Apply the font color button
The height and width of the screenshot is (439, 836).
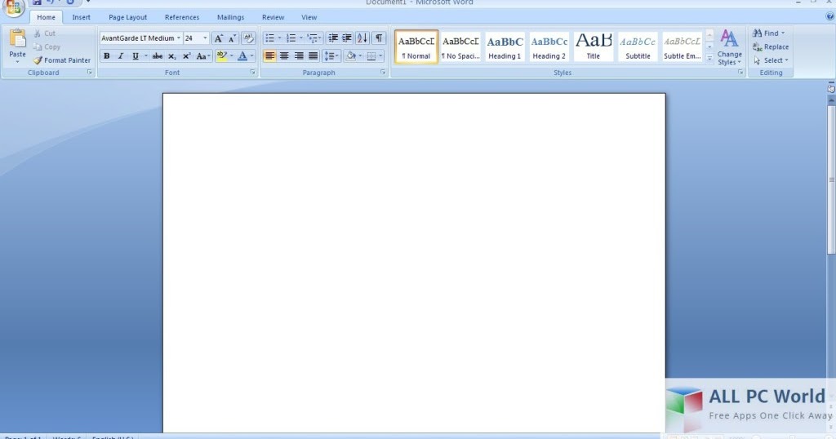(242, 56)
